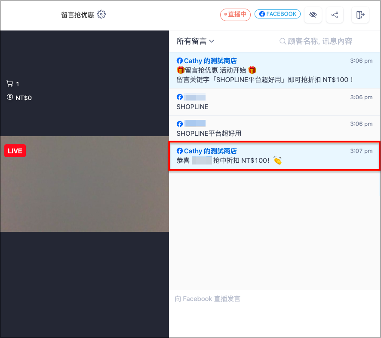Click the red LIVE badge on video
Screen dimensions: 381x338
pos(15,151)
